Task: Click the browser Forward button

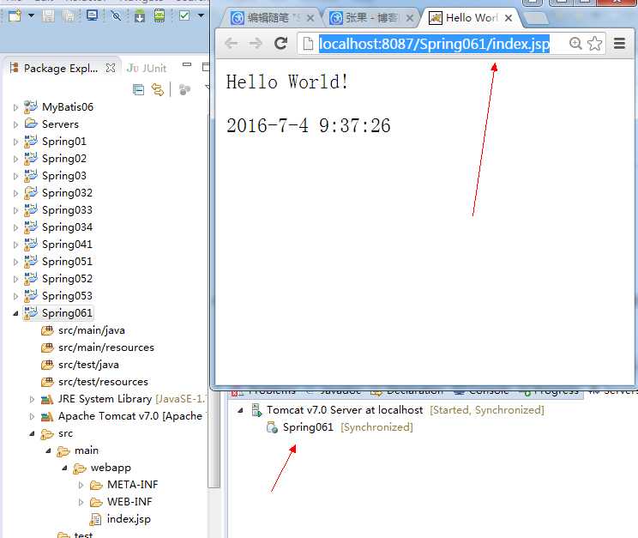Action: click(x=256, y=43)
